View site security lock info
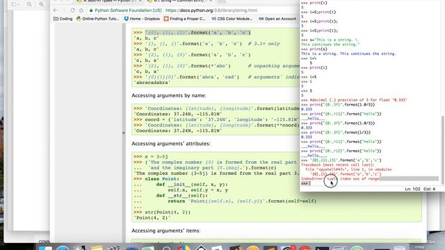The height and width of the screenshot is (250, 445). (91, 10)
